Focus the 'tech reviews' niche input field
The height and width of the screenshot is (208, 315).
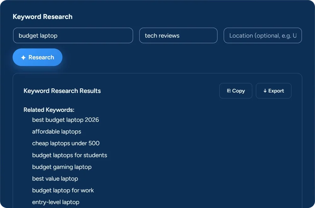pos(178,36)
